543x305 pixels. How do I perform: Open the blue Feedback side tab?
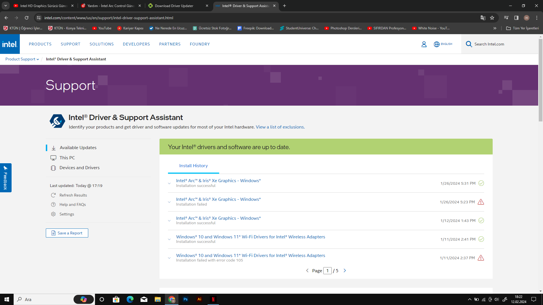pyautogui.click(x=5, y=178)
